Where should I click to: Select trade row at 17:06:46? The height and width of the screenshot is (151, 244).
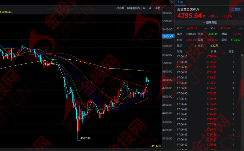click(x=208, y=140)
